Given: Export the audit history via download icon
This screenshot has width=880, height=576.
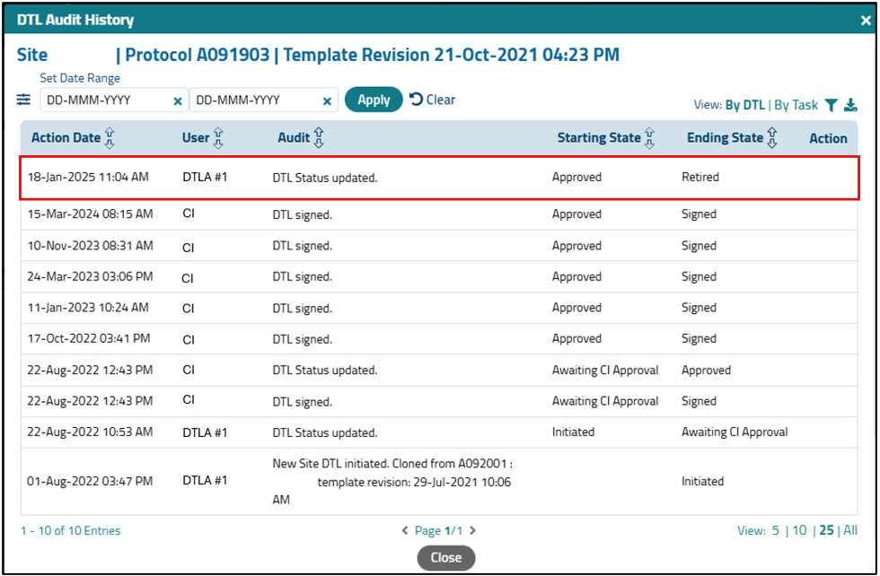Looking at the screenshot, I should coord(851,105).
